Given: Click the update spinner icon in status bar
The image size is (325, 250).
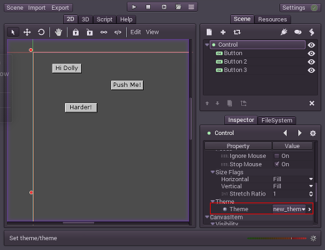Looking at the screenshot, I should pos(313,238).
